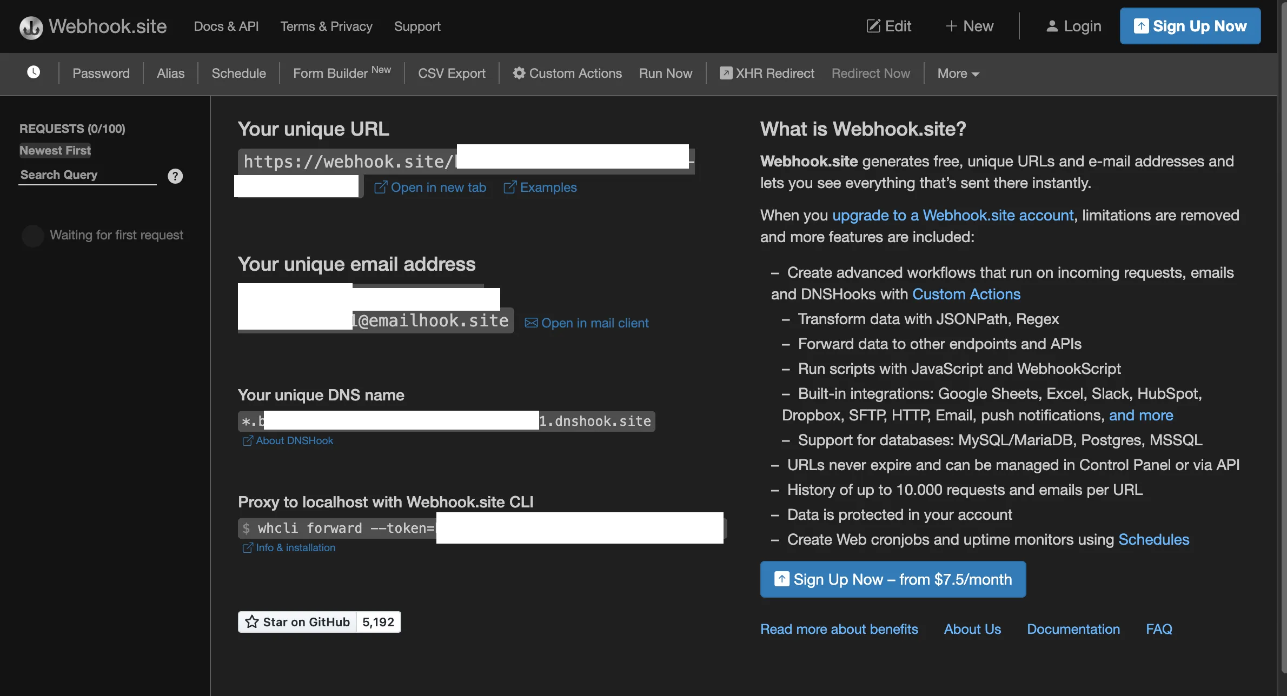Open Terms & Privacy page
Screen dimensions: 1287x696
(x=326, y=26)
